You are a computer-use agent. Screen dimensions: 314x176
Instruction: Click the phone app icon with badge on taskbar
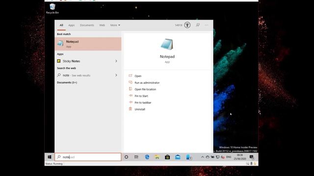click(188, 157)
